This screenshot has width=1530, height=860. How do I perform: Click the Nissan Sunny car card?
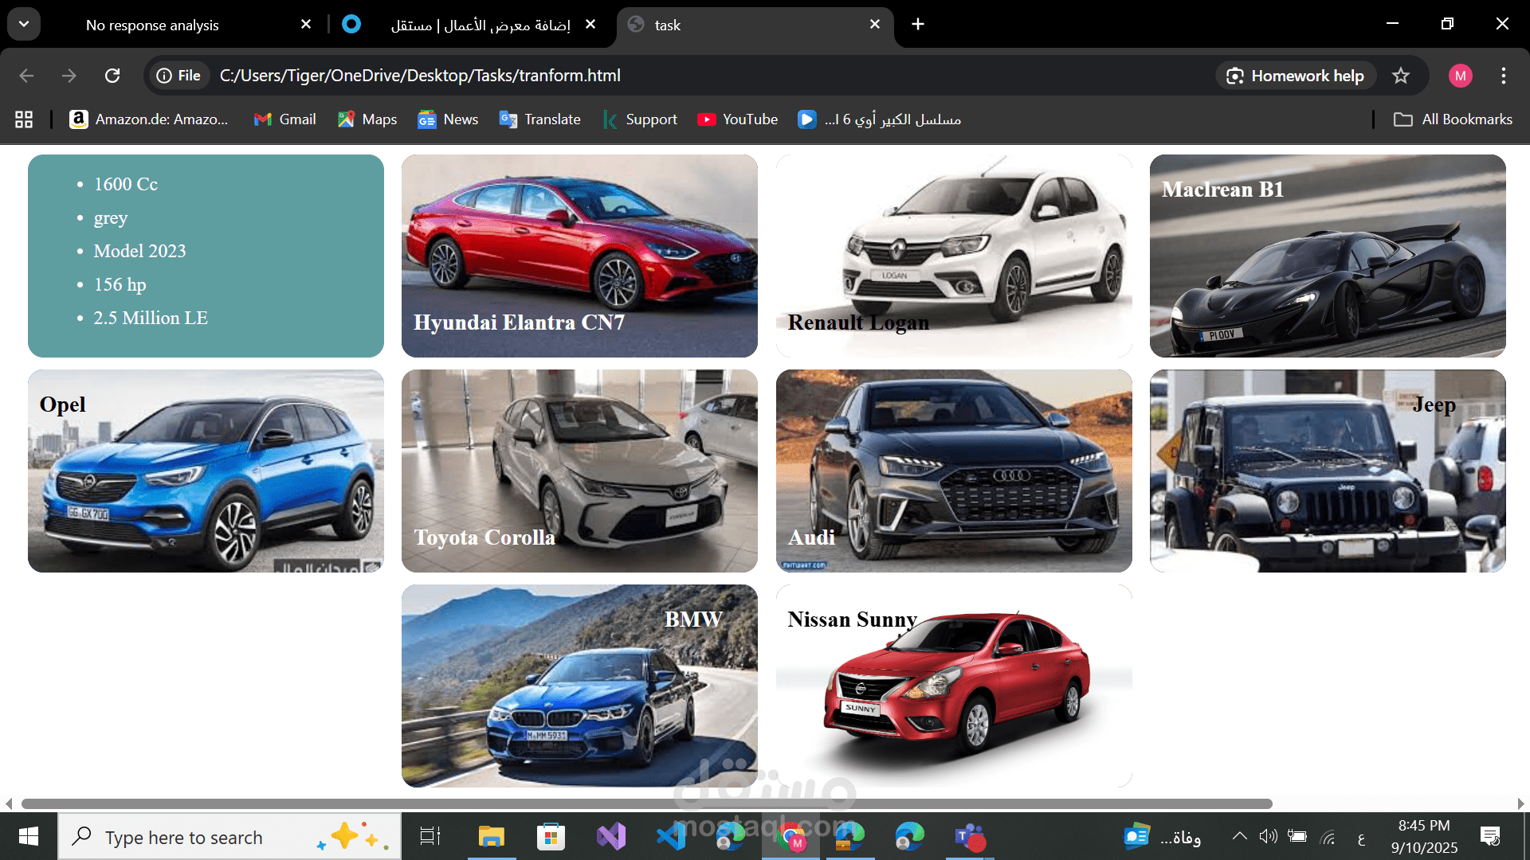(x=954, y=686)
